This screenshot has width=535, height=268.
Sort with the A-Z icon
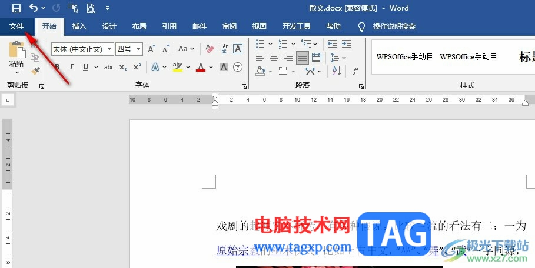point(337,71)
